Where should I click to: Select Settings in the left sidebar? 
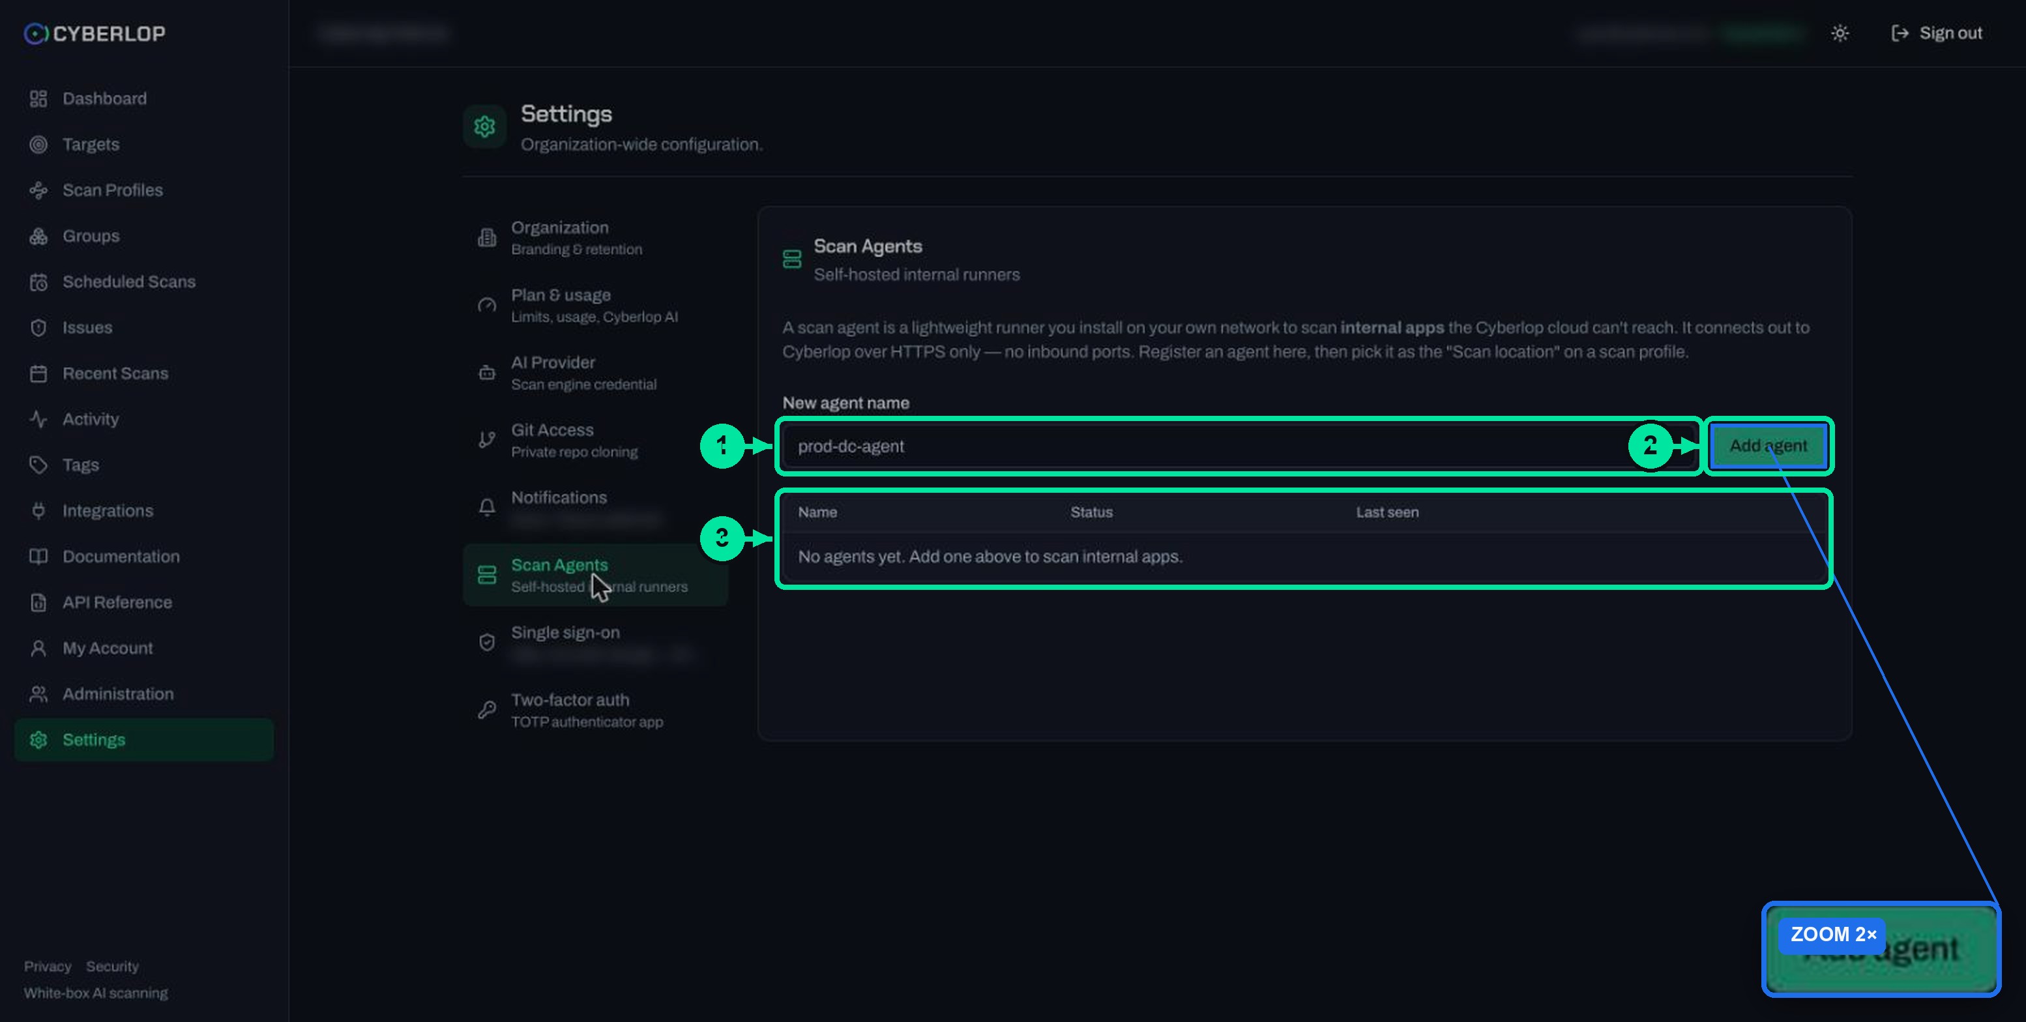pyautogui.click(x=144, y=740)
